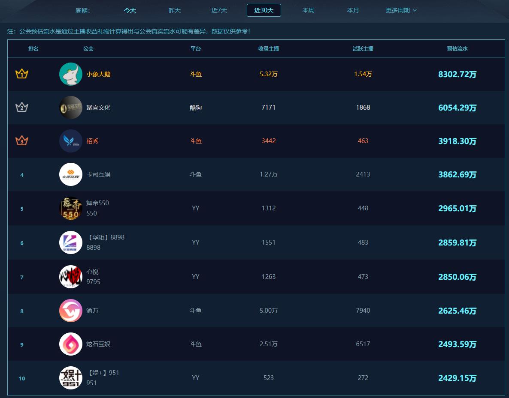Click the 2493.59万 revenue value
The image size is (509, 398).
(457, 344)
